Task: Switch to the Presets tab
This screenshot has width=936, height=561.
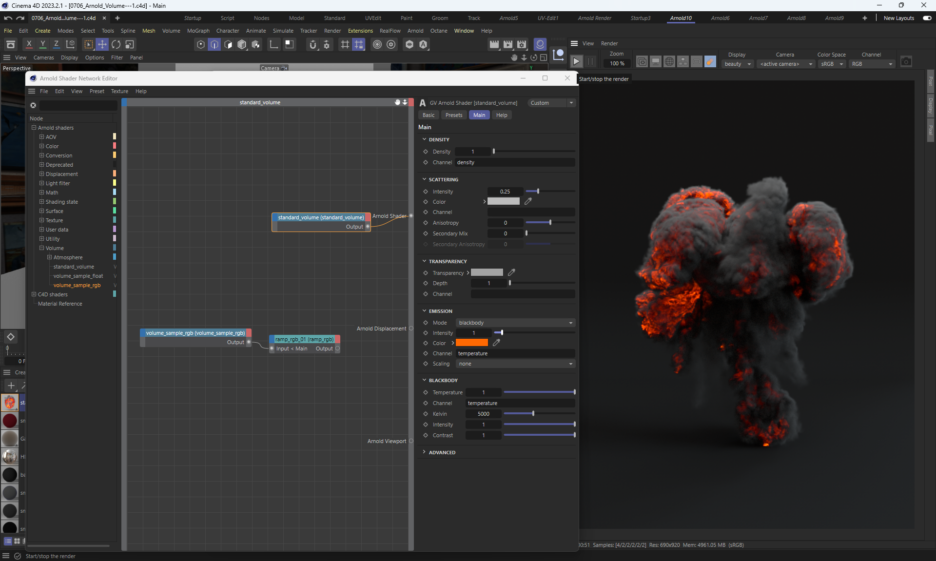Action: 453,115
